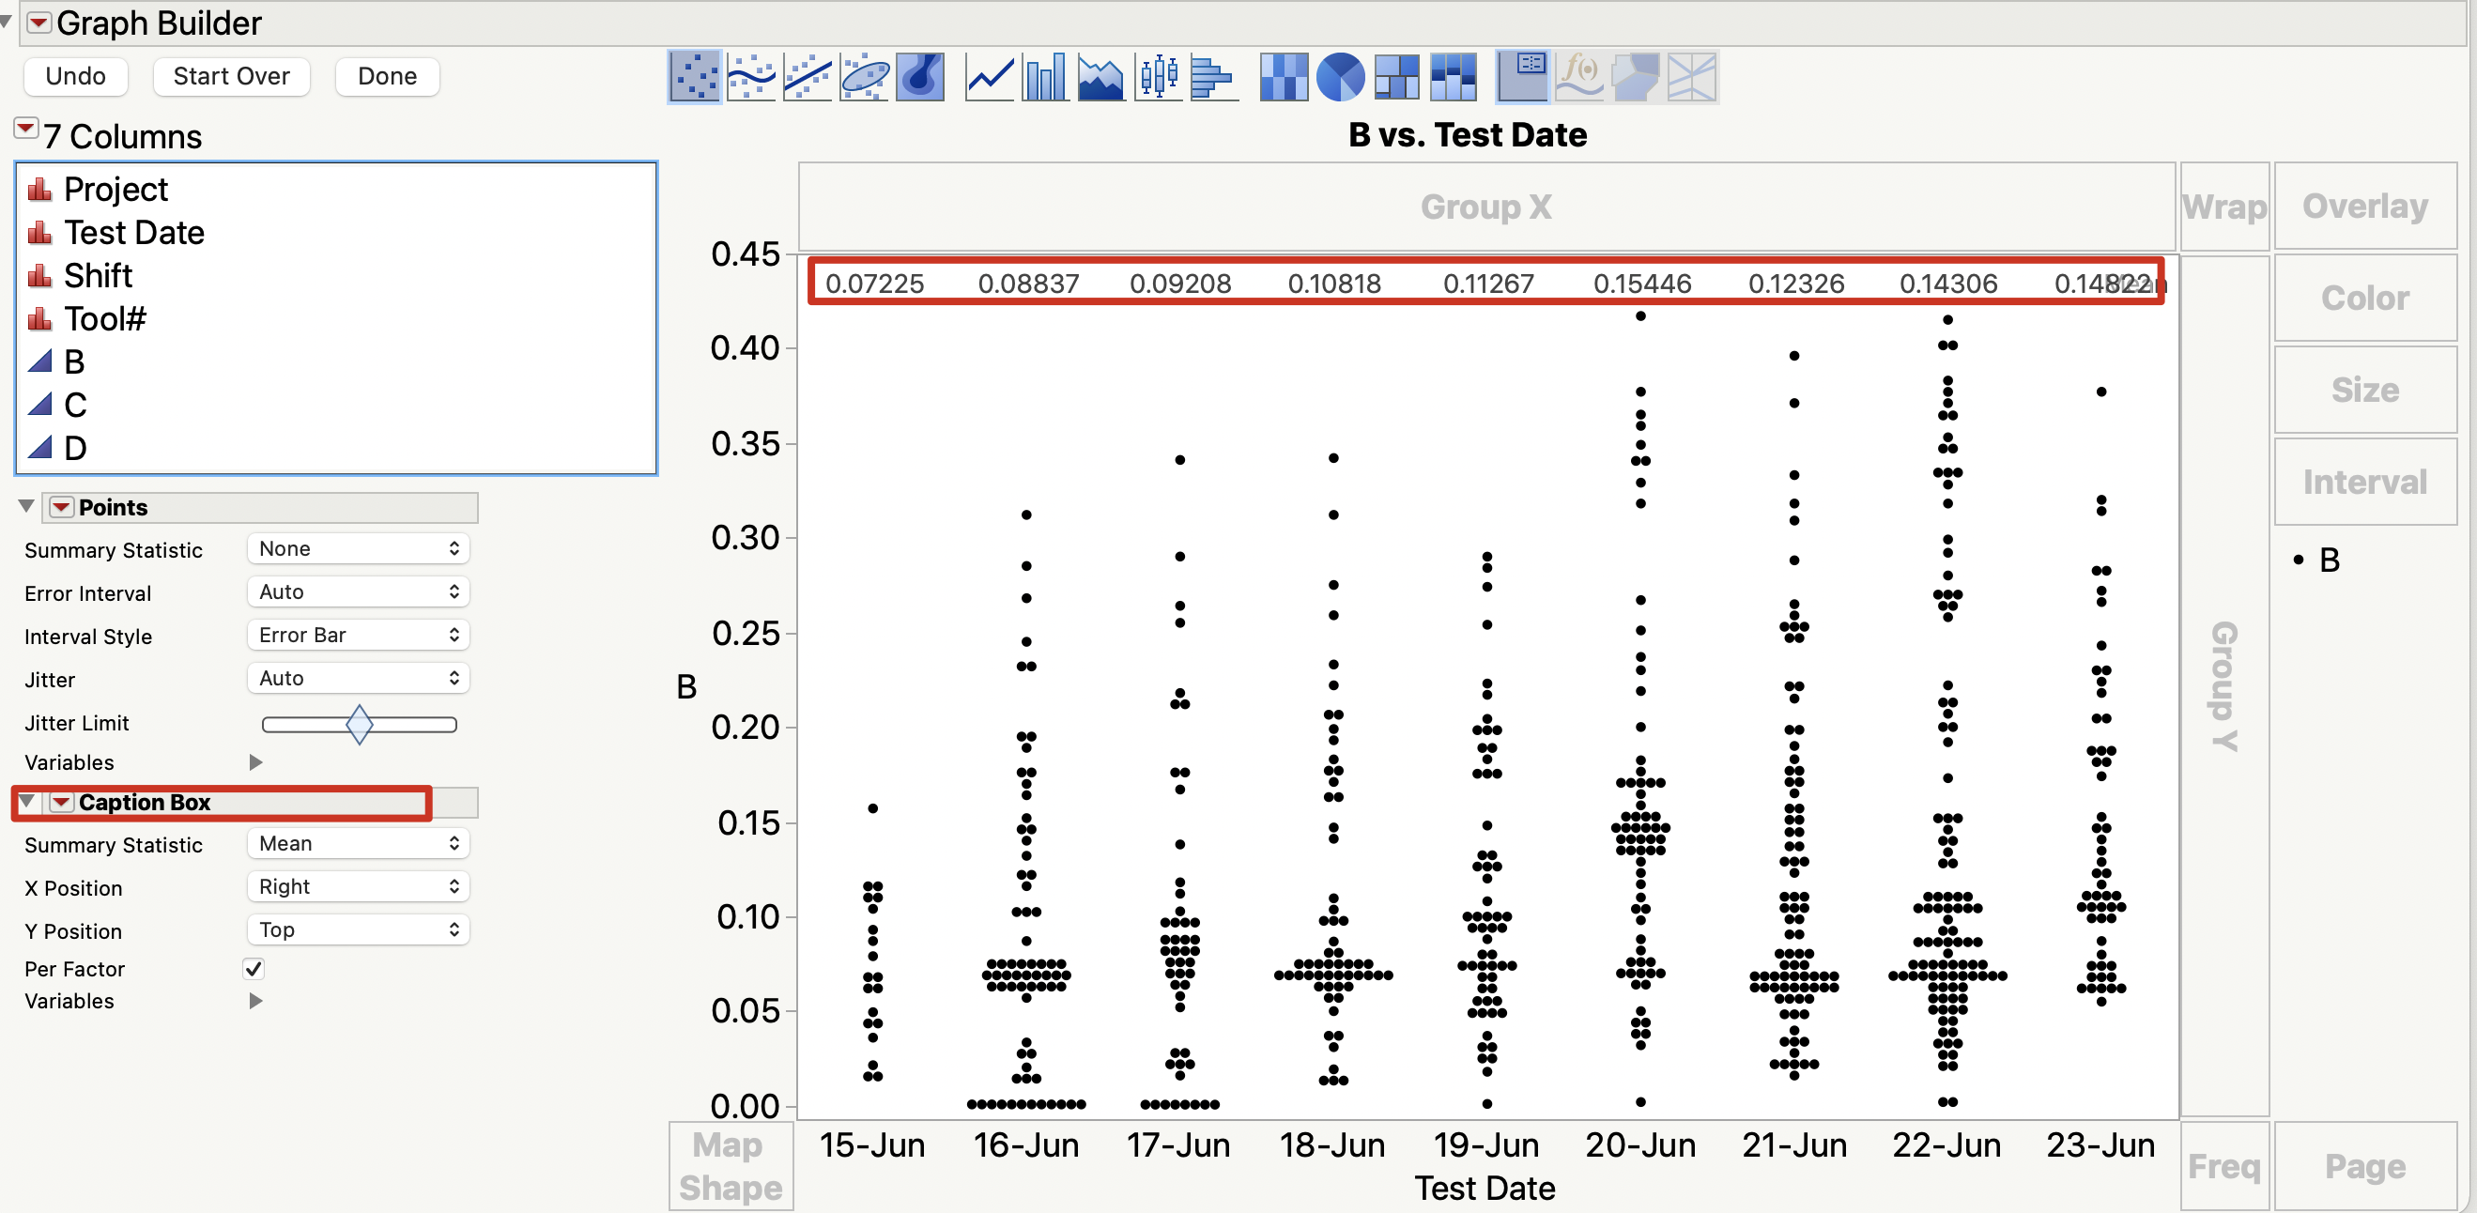The width and height of the screenshot is (2477, 1213).
Task: Select the Smoother element icon
Action: (x=751, y=77)
